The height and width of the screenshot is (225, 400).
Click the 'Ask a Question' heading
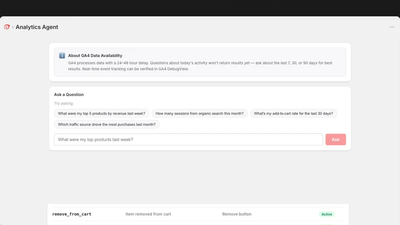(x=69, y=94)
